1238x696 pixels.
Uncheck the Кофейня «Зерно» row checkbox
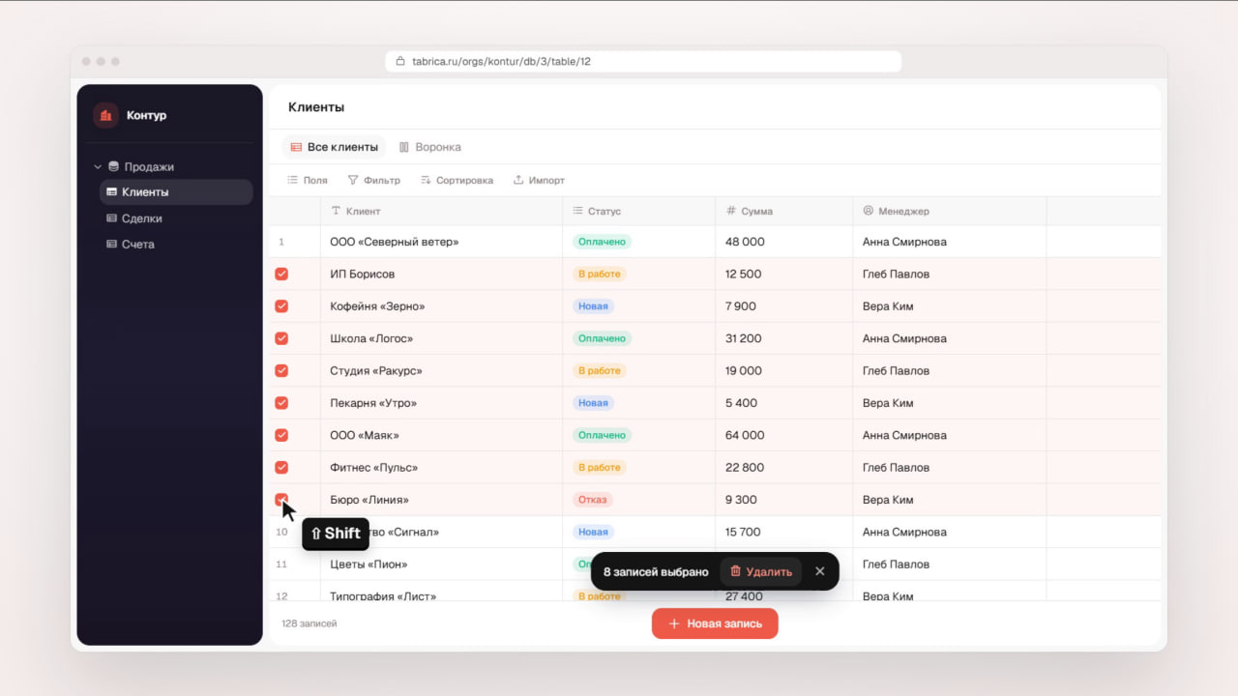click(281, 306)
